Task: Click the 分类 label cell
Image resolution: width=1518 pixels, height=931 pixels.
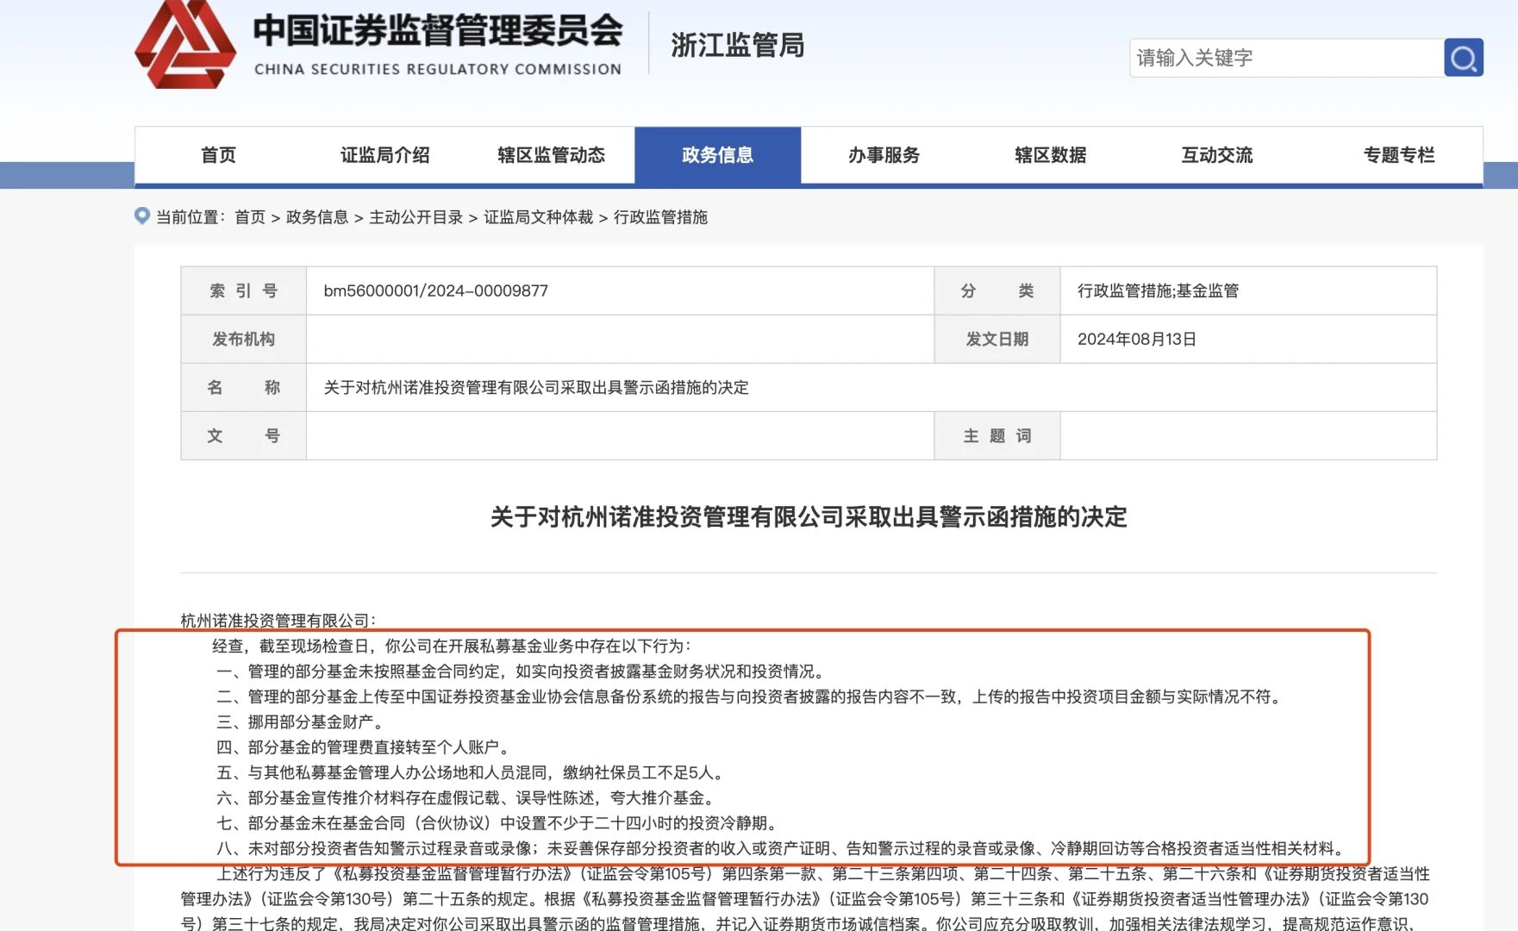Action: point(997,291)
